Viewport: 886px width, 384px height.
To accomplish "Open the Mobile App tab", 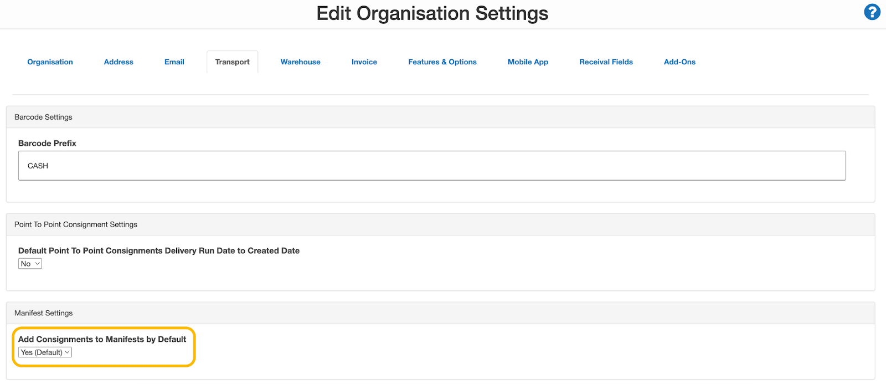I will tap(528, 62).
